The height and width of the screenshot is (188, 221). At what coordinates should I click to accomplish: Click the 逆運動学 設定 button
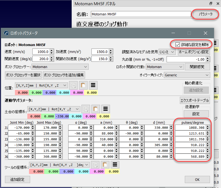pyautogui.click(x=196, y=114)
